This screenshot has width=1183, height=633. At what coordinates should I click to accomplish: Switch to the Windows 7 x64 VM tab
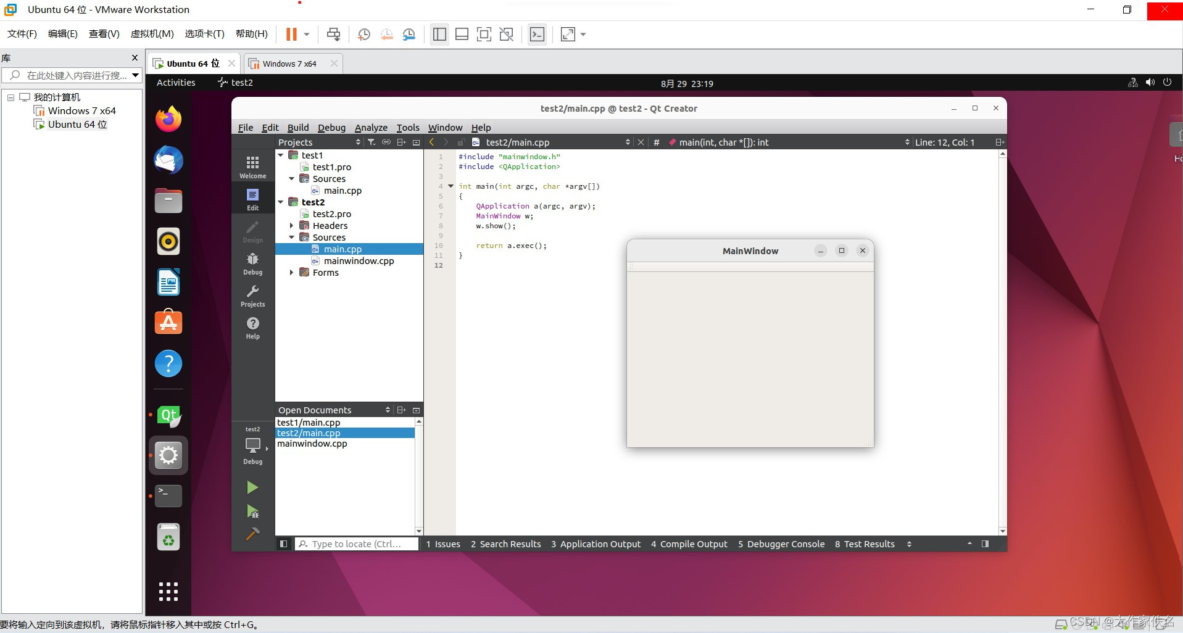click(289, 64)
